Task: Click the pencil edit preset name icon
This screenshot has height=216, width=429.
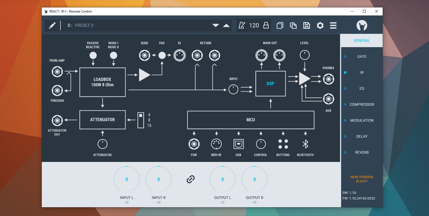Action: [x=52, y=25]
